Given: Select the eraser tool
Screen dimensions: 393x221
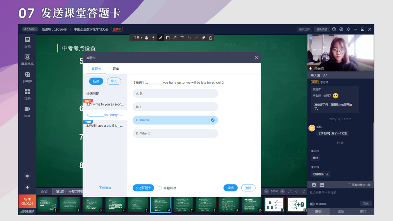Looking at the screenshot, I should [204, 38].
